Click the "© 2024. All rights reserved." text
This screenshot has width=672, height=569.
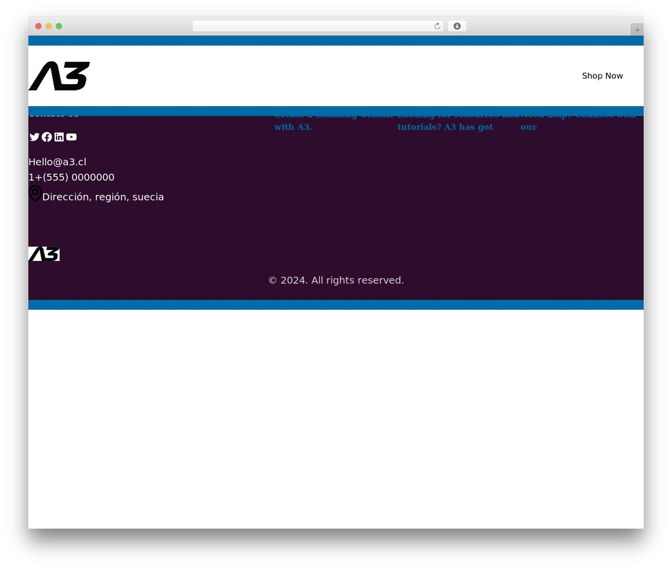tap(336, 280)
